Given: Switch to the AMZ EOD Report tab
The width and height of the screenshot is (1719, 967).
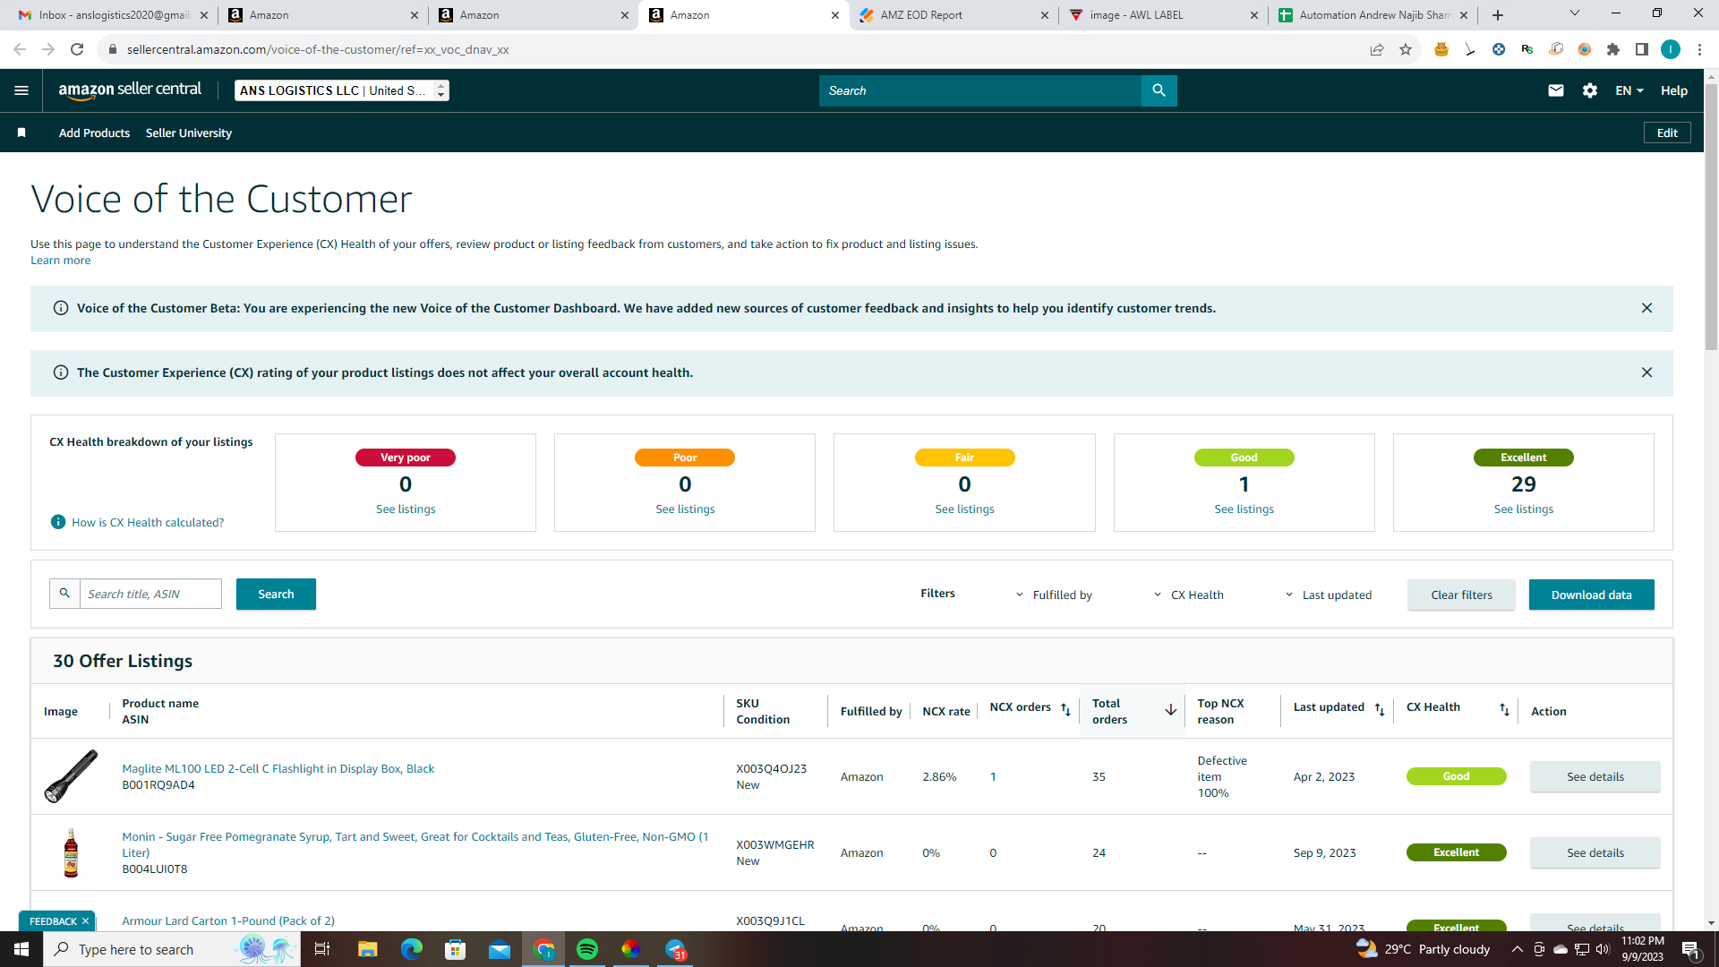Looking at the screenshot, I should click(x=954, y=15).
